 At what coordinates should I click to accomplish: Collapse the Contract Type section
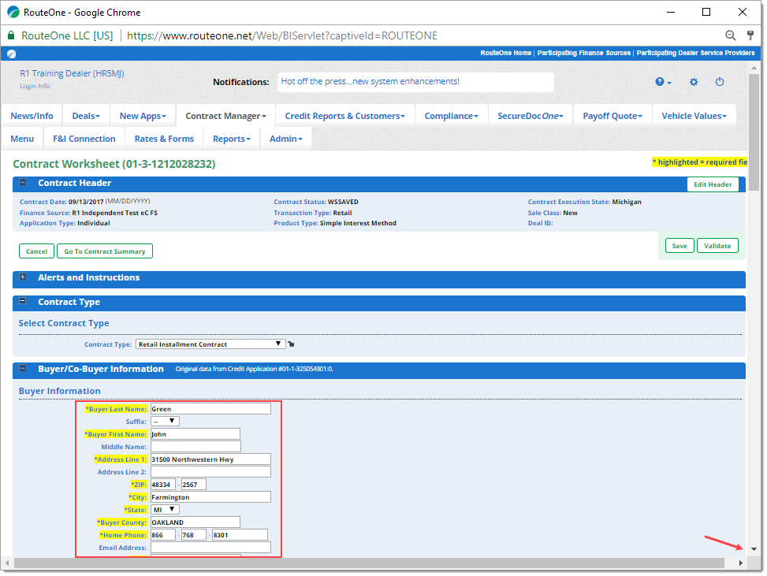pos(23,301)
